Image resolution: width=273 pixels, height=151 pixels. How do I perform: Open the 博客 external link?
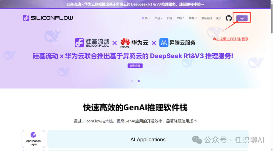193,18
